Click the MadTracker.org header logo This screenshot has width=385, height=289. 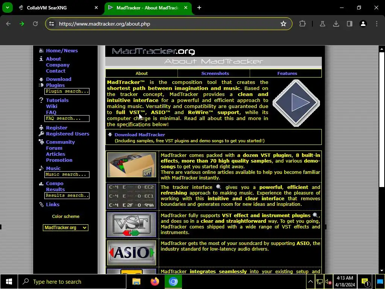(153, 51)
